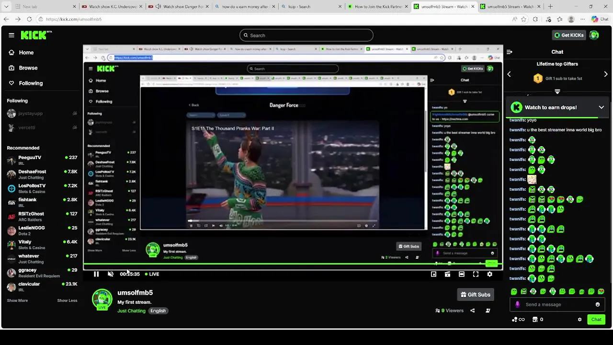Open the user profile avatar menu

point(594,35)
